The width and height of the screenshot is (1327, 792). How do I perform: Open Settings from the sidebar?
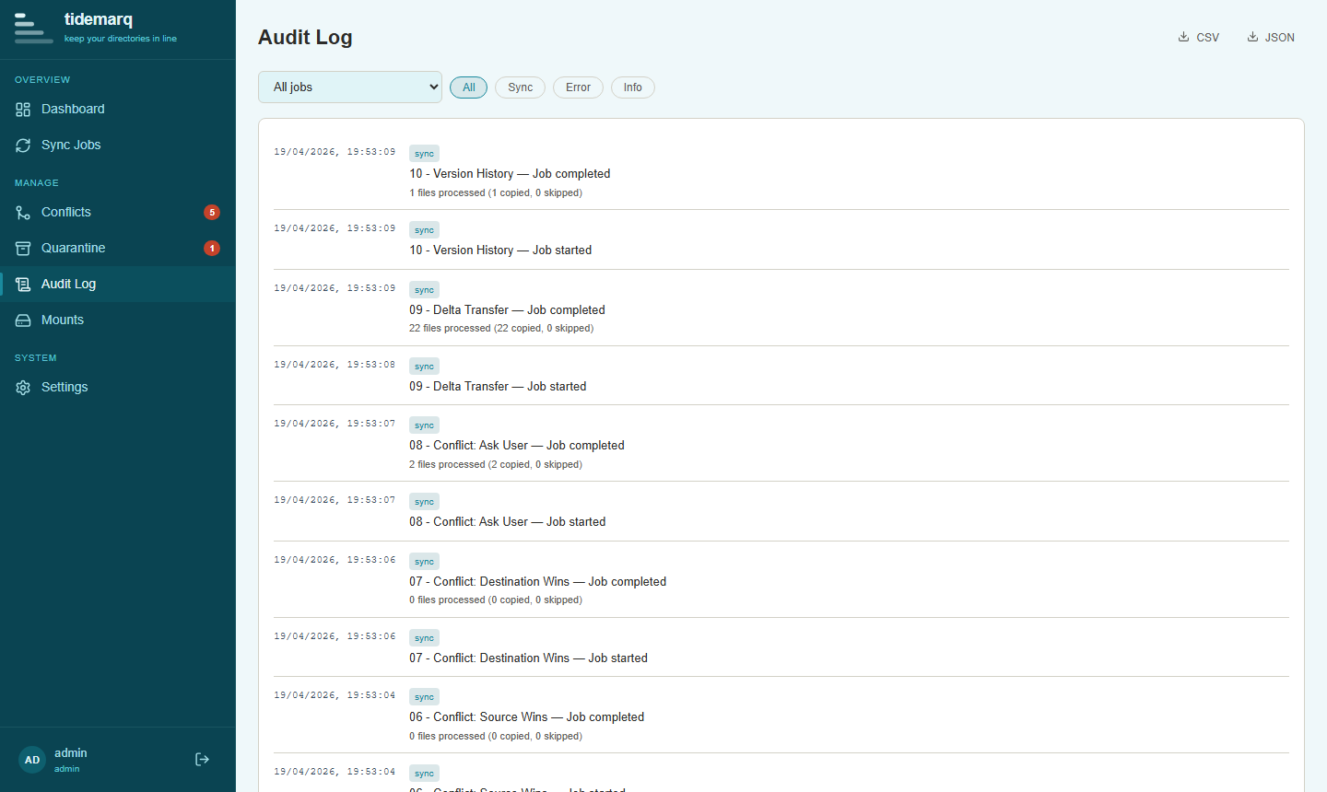[118, 387]
